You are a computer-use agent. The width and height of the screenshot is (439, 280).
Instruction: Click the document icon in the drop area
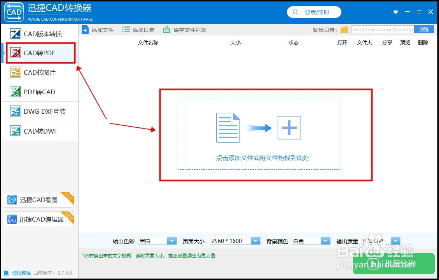click(x=228, y=128)
